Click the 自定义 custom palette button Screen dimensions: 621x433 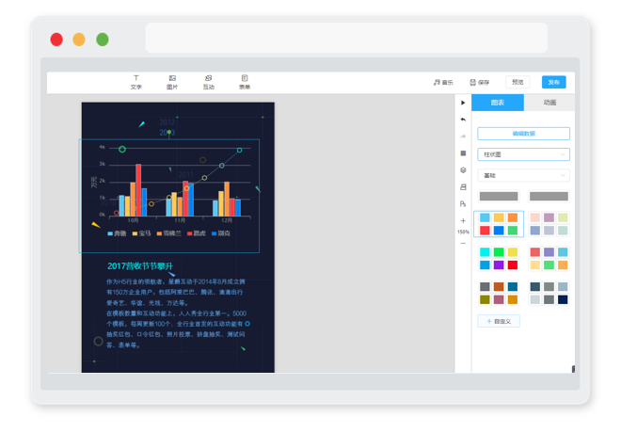coord(499,321)
